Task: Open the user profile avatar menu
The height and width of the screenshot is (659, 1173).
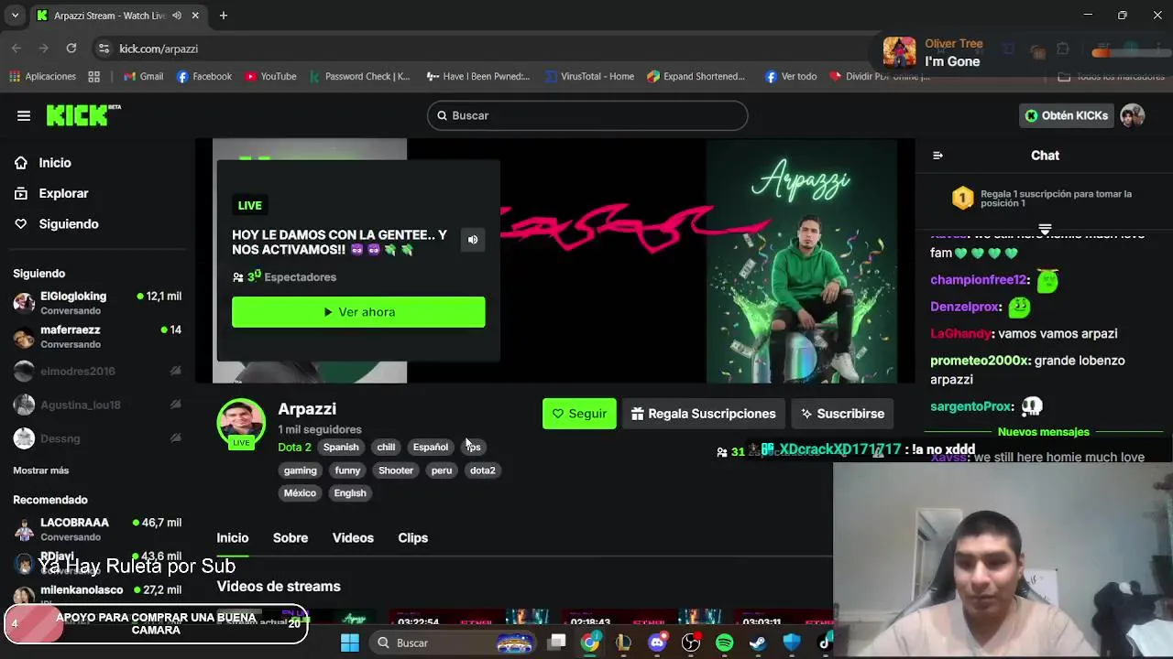Action: 1133,115
